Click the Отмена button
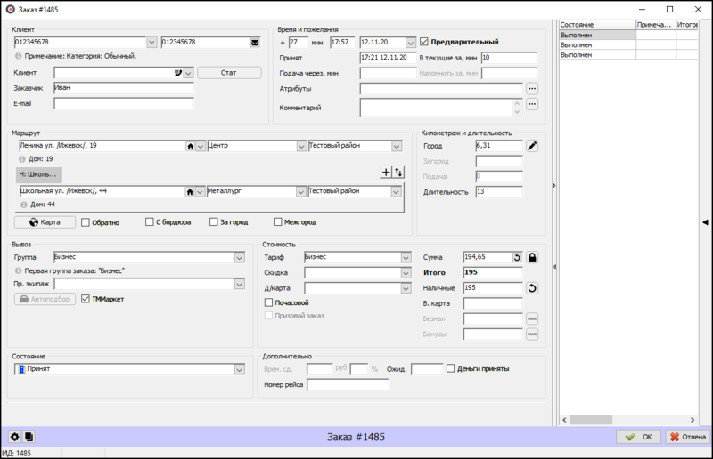This screenshot has width=713, height=459. point(686,437)
